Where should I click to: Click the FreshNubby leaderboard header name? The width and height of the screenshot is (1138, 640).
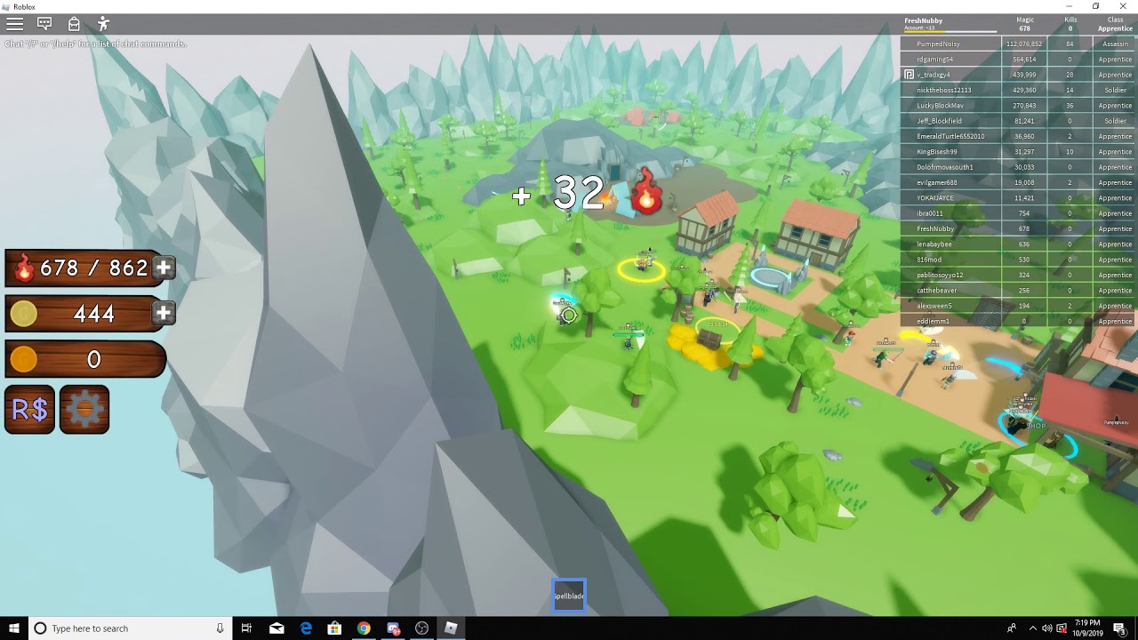pos(923,20)
